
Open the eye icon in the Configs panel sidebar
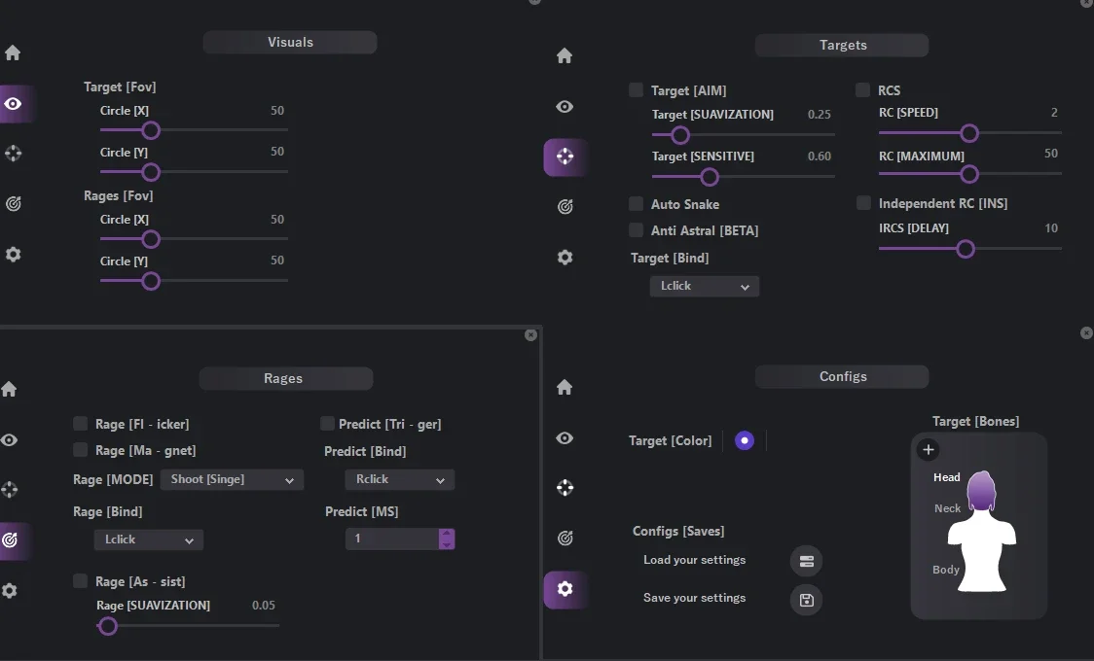[565, 438]
